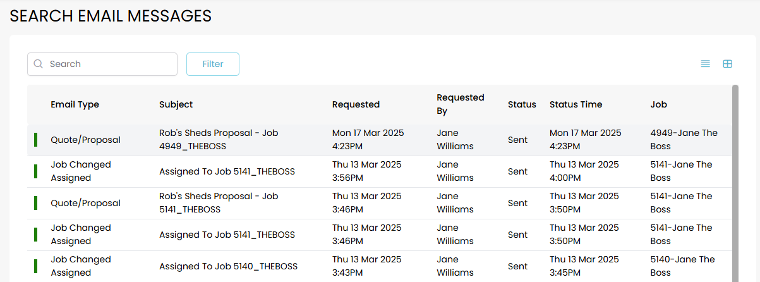
Task: Switch to list view layout icon
Action: [x=706, y=64]
